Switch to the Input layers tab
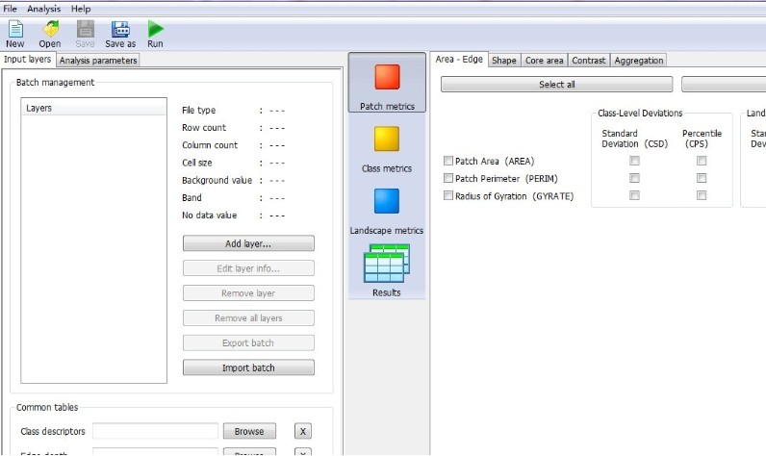This screenshot has width=766, height=456. [x=27, y=59]
